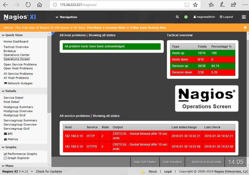Open Performance Graphs
Viewport: 249px width, 175px height.
[20, 154]
